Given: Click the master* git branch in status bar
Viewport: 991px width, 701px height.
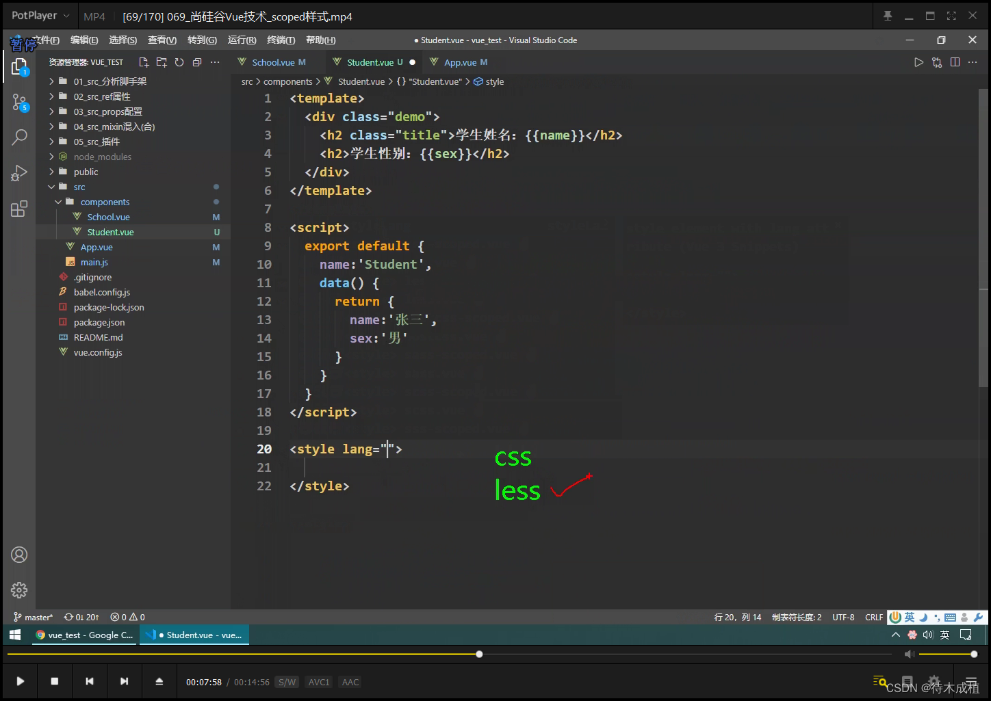Looking at the screenshot, I should point(33,617).
